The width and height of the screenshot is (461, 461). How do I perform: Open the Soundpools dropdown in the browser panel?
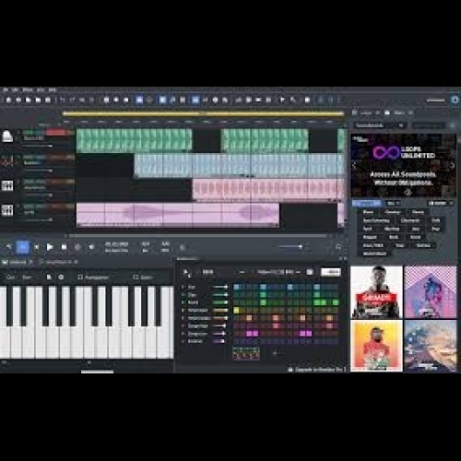[x=380, y=125]
